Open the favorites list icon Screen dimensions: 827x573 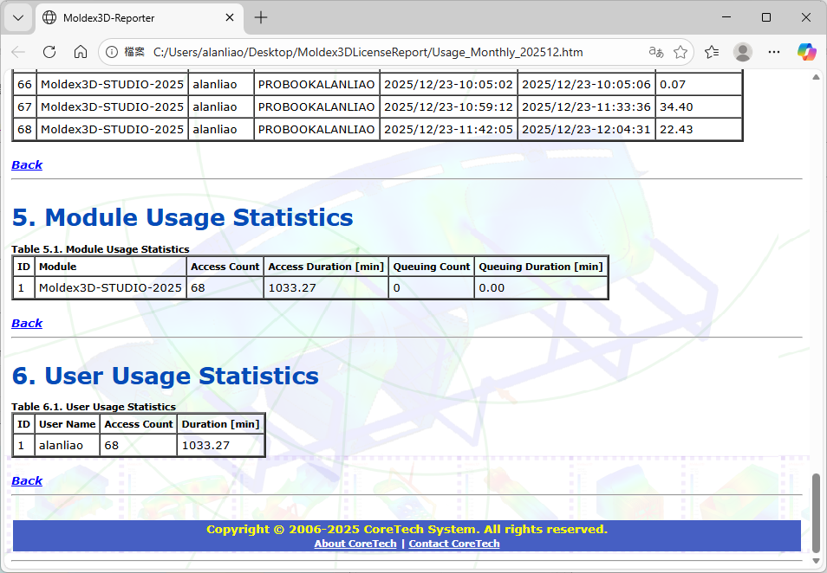[x=712, y=52]
